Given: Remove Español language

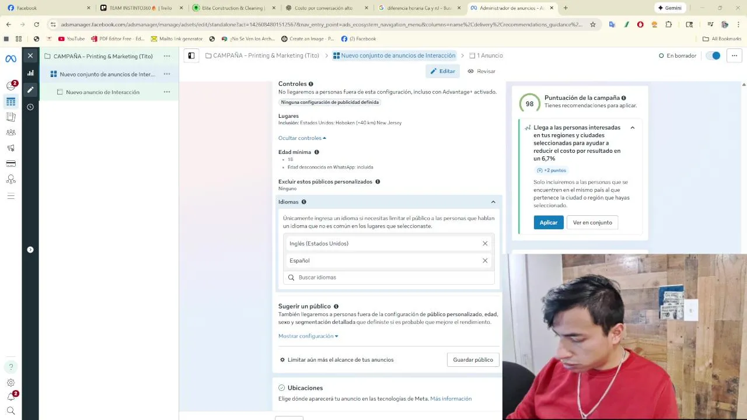Looking at the screenshot, I should pos(485,260).
